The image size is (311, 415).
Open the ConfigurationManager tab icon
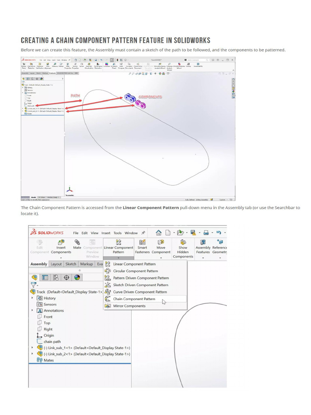click(56, 277)
